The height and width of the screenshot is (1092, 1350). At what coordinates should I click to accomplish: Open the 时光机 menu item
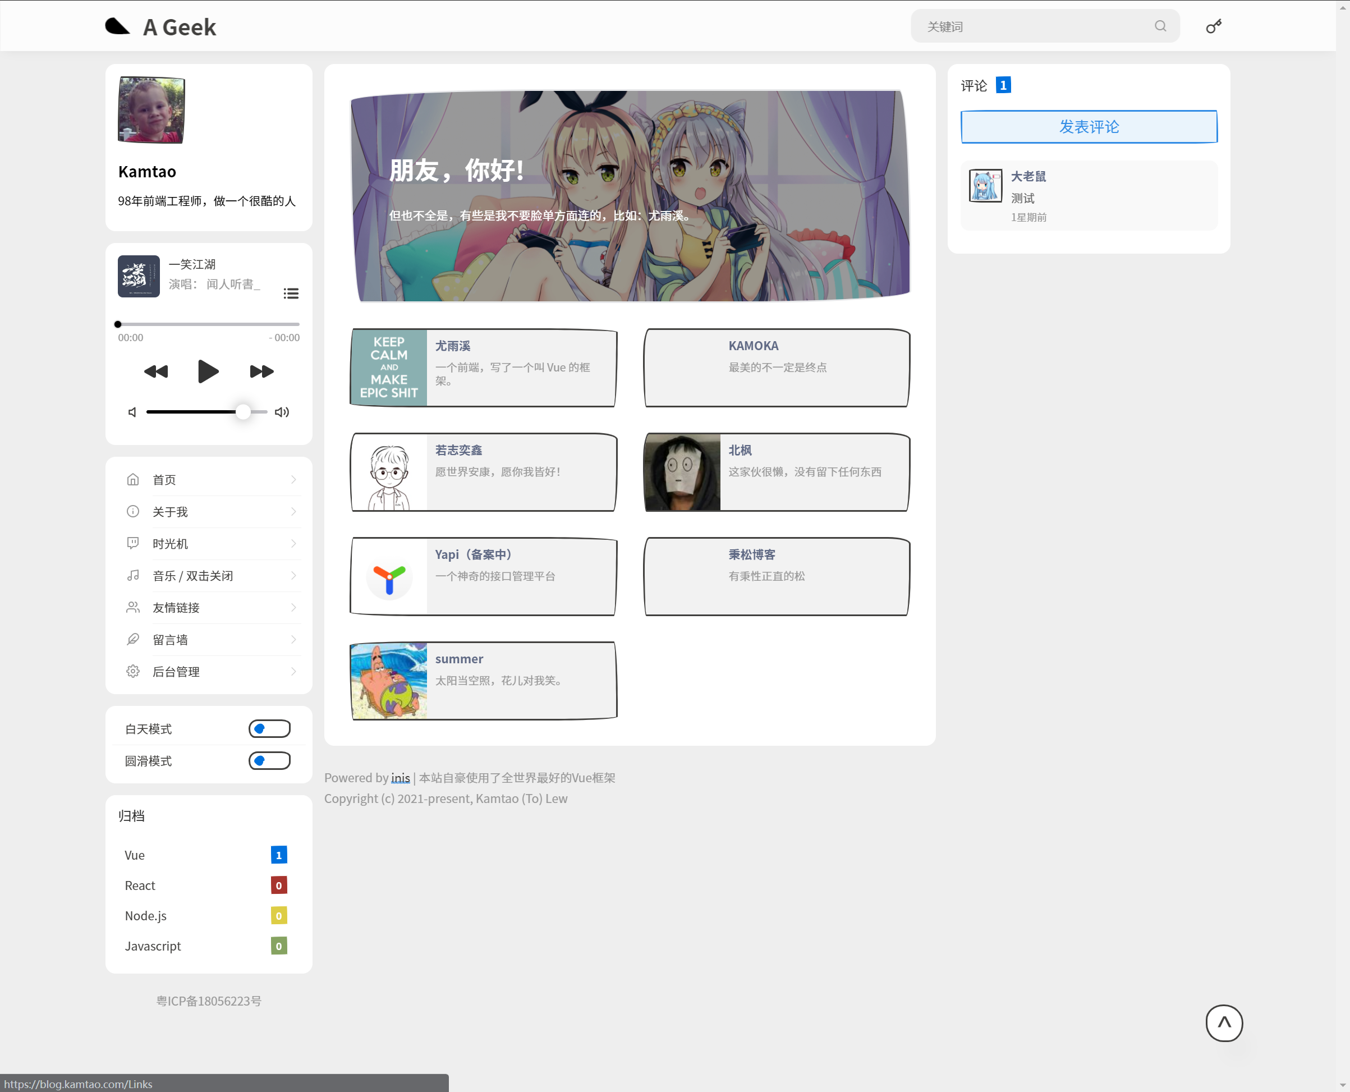pyautogui.click(x=209, y=544)
